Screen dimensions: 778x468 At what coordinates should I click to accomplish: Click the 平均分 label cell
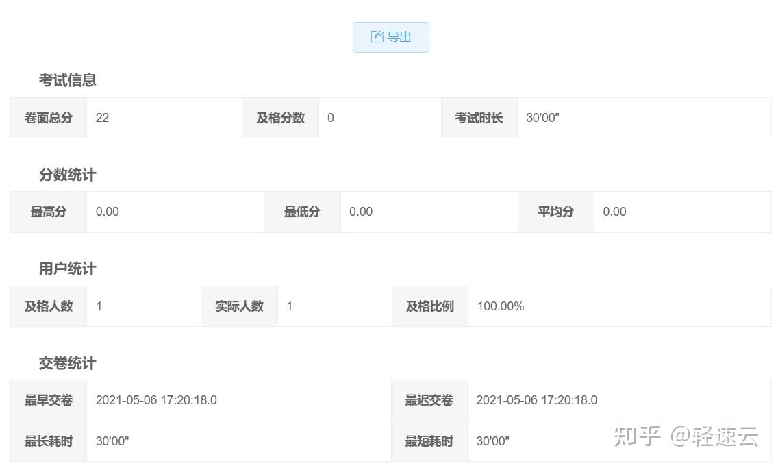point(555,212)
